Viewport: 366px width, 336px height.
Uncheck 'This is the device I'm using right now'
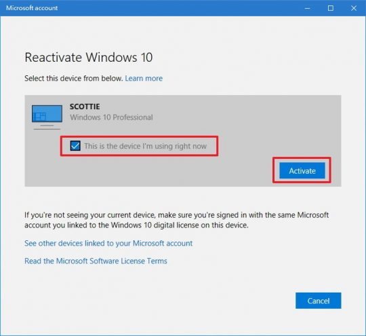pos(75,146)
